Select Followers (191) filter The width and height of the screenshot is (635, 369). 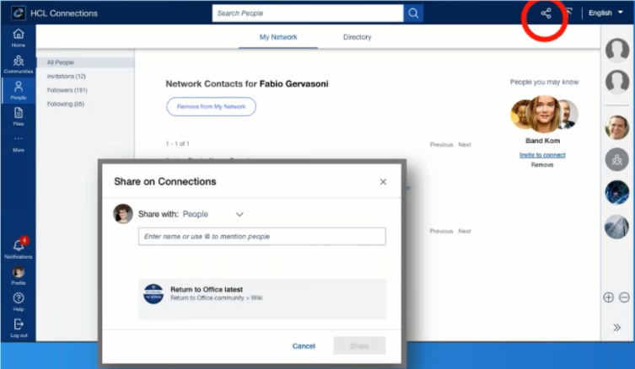pos(67,90)
